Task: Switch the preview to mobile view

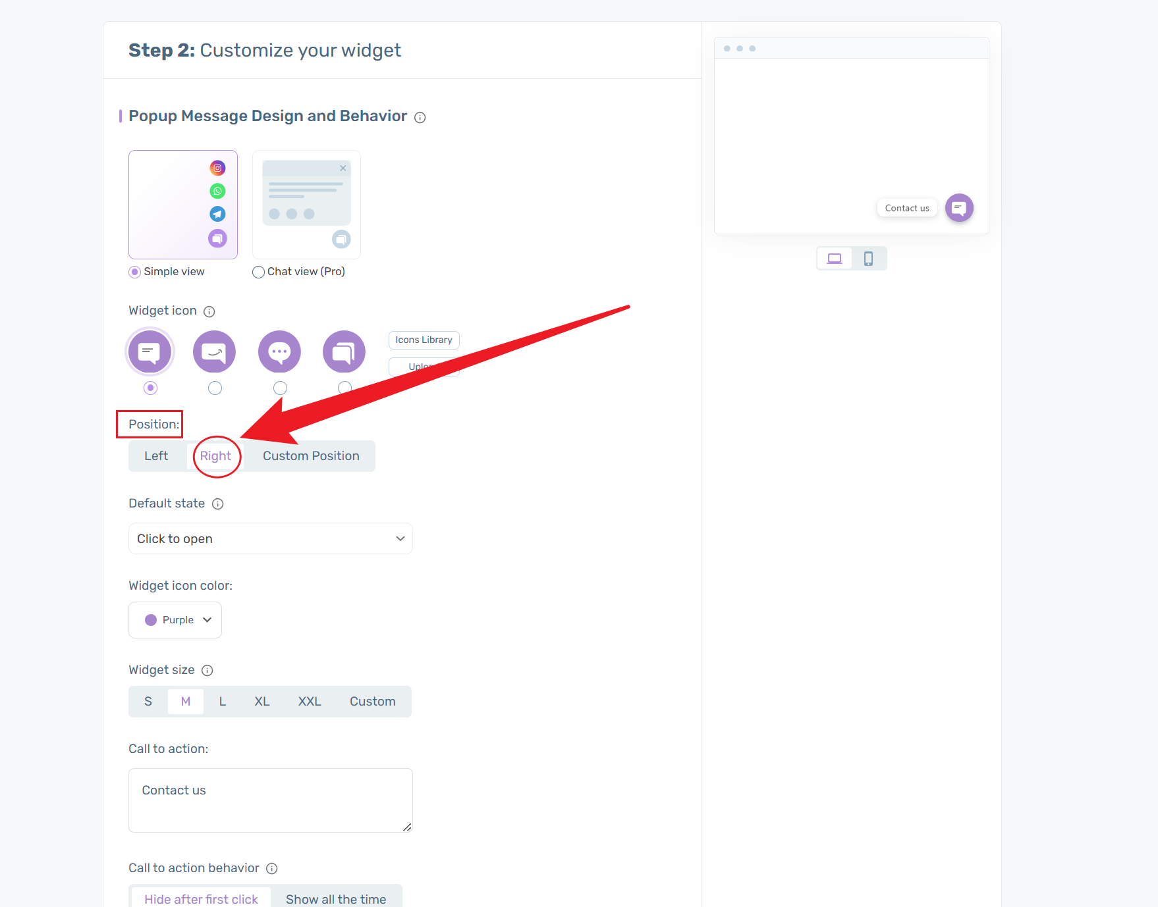Action: 869,258
